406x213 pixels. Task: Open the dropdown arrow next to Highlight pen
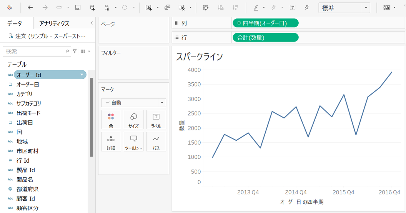264,8
